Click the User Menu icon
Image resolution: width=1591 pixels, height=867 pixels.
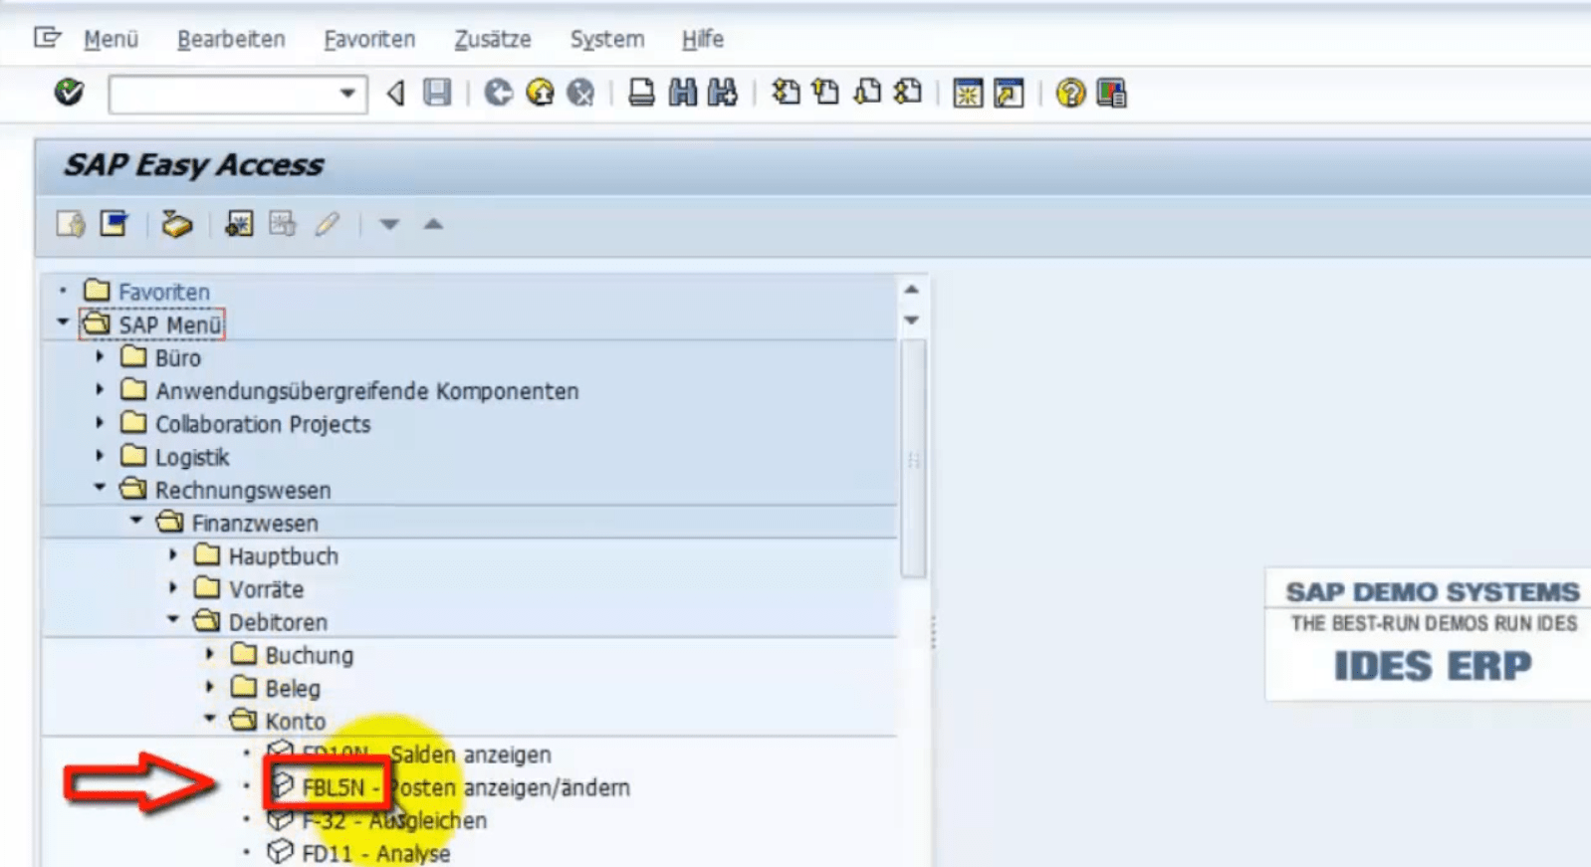coord(71,224)
